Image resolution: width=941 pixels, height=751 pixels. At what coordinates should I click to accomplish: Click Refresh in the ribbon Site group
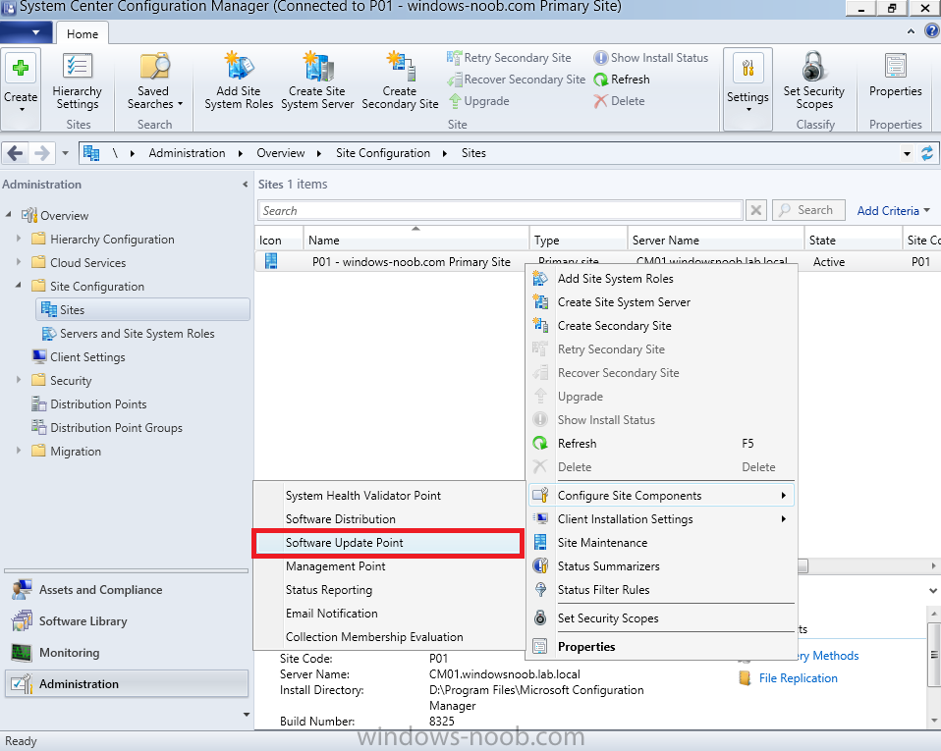click(x=622, y=80)
